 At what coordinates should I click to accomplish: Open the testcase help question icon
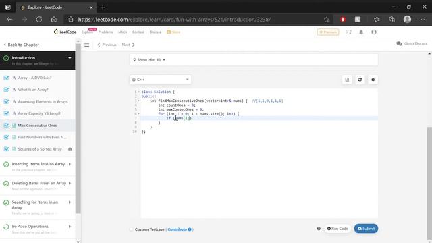(x=319, y=229)
